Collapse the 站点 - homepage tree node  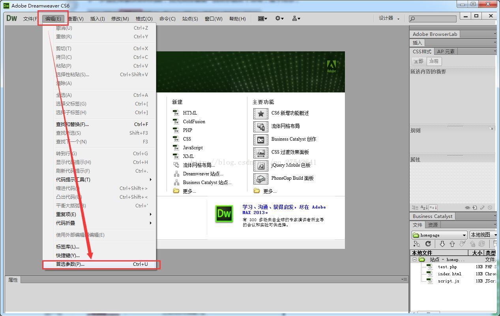414,260
